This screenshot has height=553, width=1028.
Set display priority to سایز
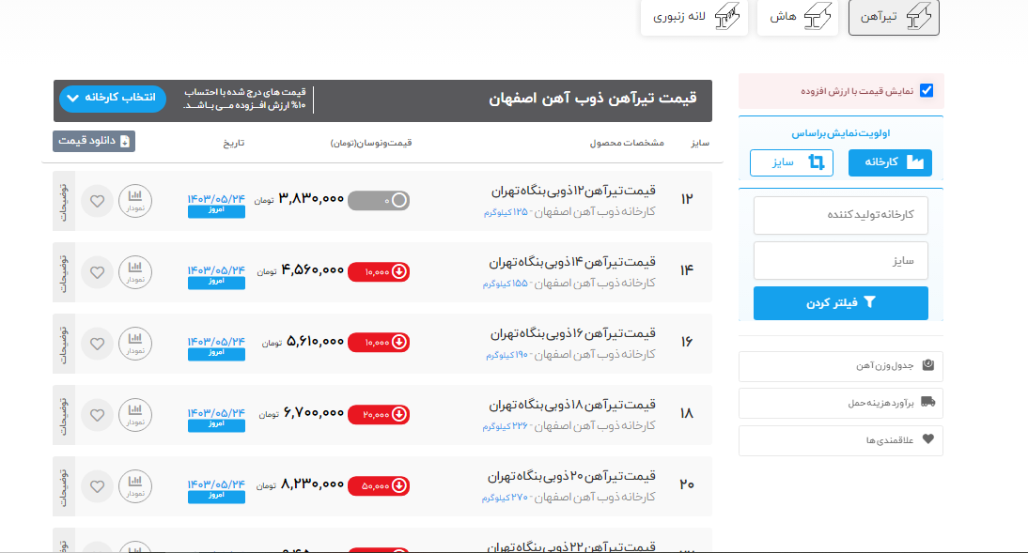coord(792,162)
